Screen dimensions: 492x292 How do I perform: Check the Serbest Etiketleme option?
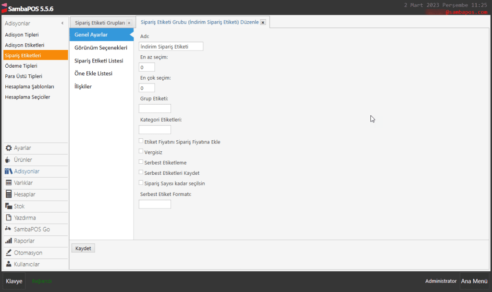[141, 162]
